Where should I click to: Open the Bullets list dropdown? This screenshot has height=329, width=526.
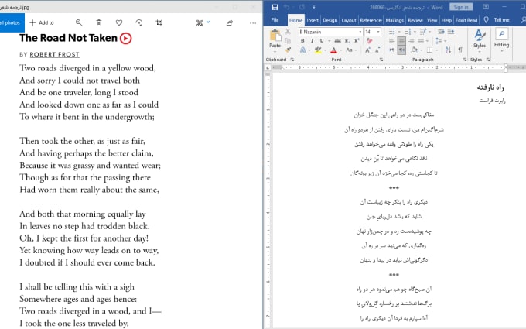click(x=400, y=32)
